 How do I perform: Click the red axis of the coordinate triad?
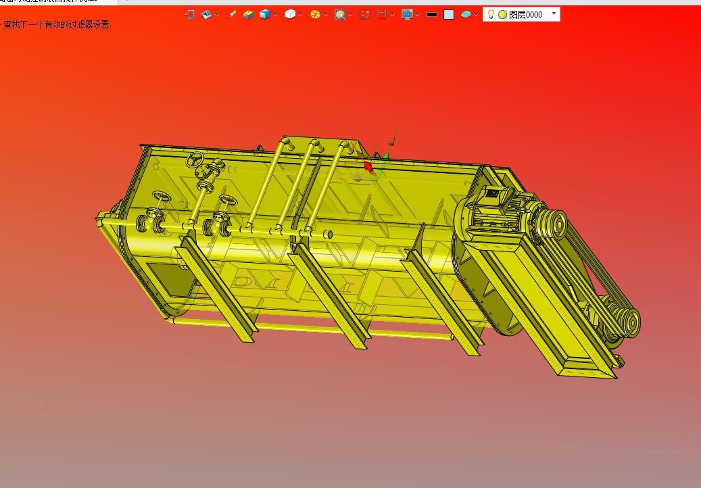368,166
